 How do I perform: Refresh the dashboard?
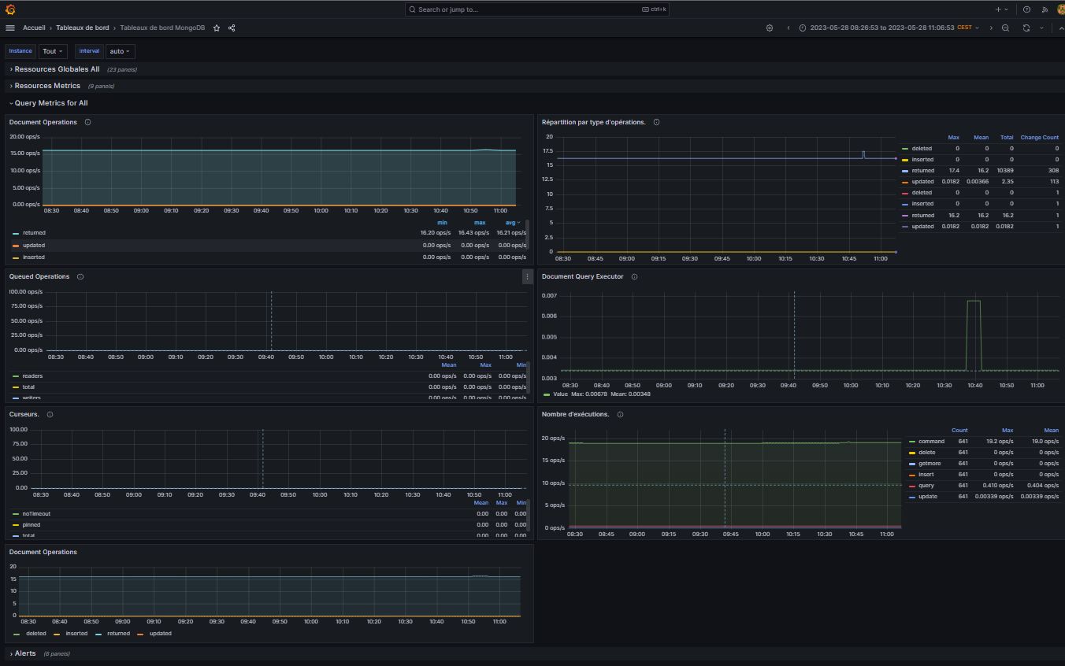coord(1026,28)
